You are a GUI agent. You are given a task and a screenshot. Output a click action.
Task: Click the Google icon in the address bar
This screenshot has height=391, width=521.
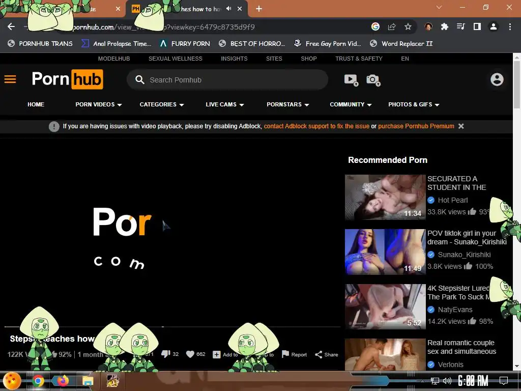[375, 26]
